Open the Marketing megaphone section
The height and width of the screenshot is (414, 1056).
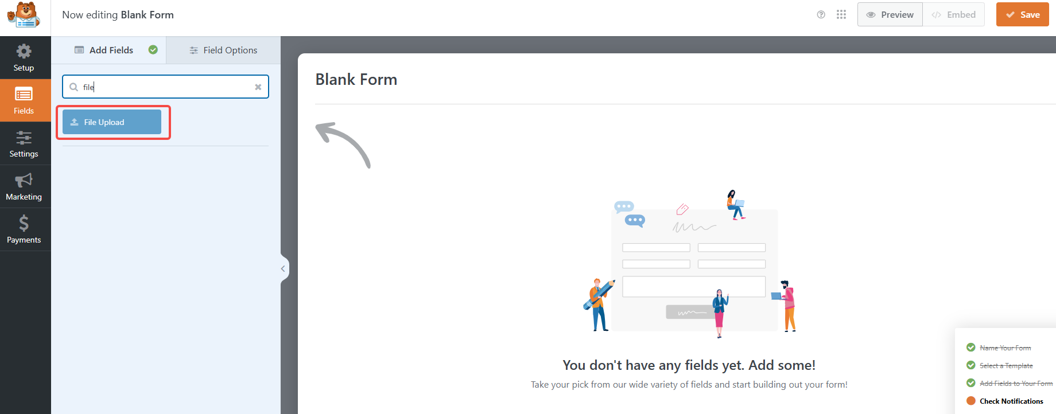pyautogui.click(x=24, y=181)
